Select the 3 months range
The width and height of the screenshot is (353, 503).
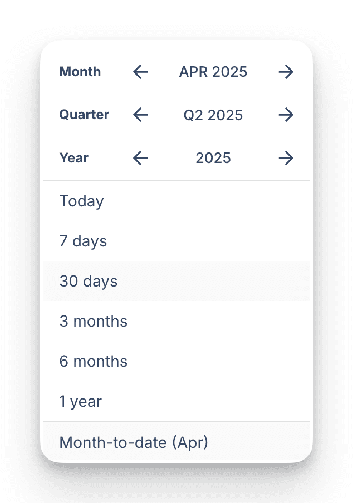(x=94, y=321)
